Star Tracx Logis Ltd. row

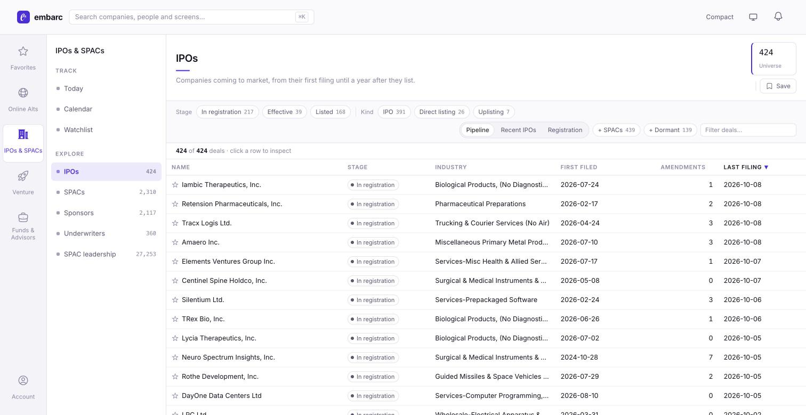tap(175, 223)
